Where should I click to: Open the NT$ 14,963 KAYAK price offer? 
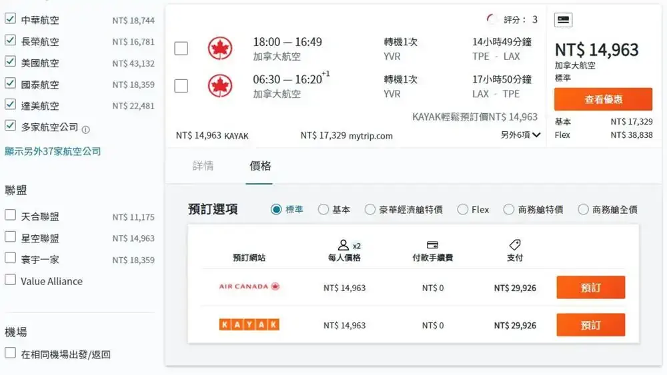[x=212, y=136]
